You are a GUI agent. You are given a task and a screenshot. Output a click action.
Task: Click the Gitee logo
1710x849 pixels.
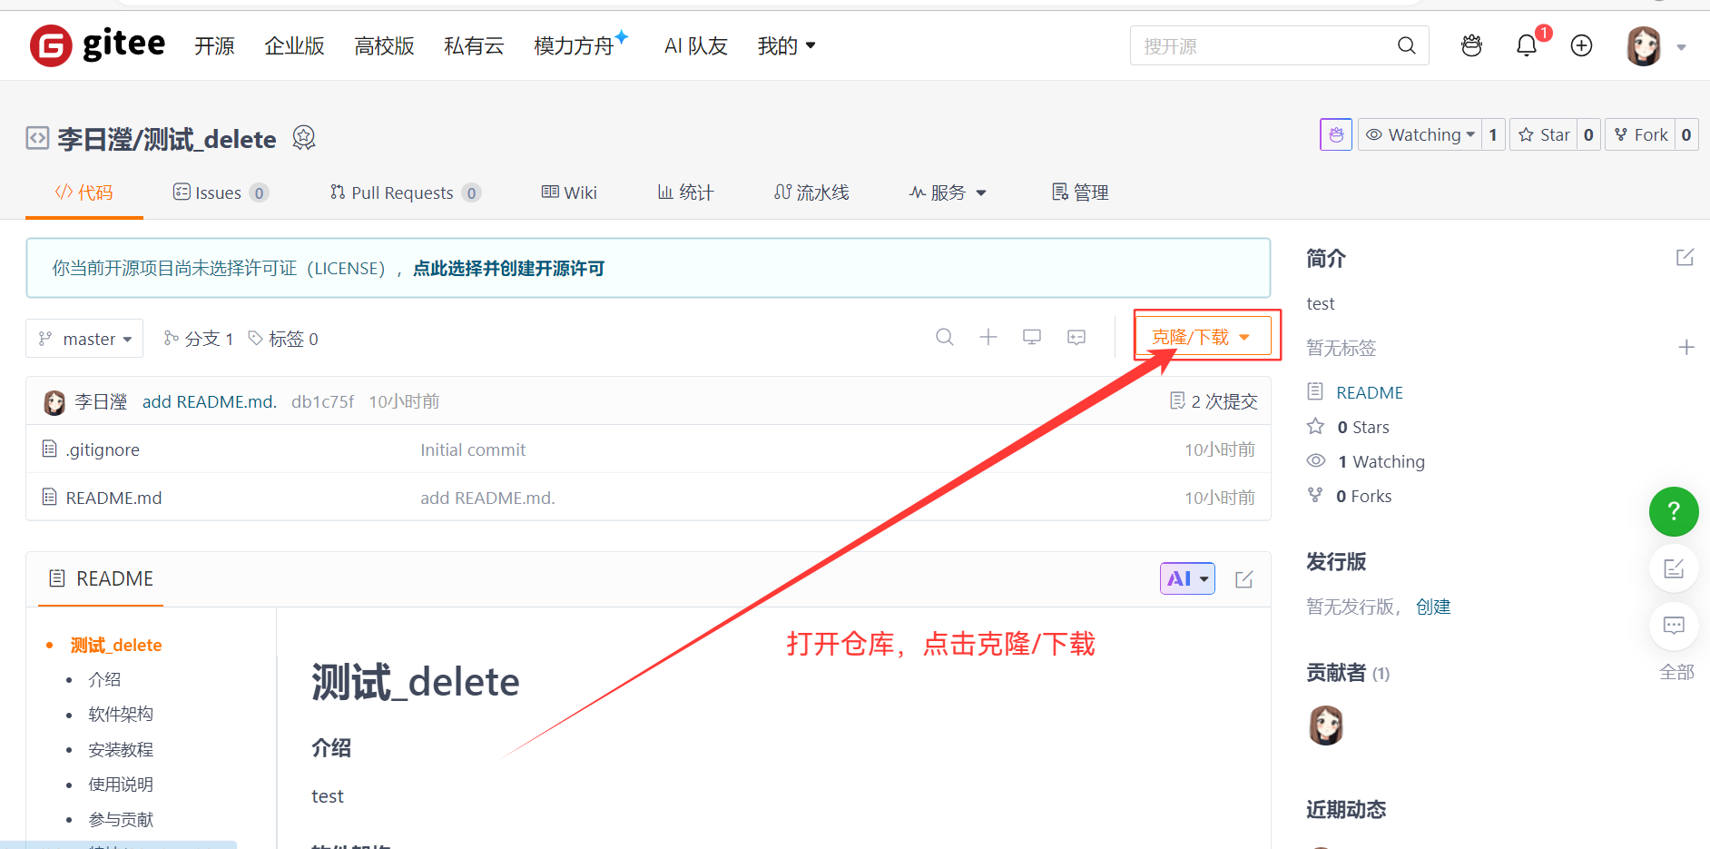[x=97, y=45]
